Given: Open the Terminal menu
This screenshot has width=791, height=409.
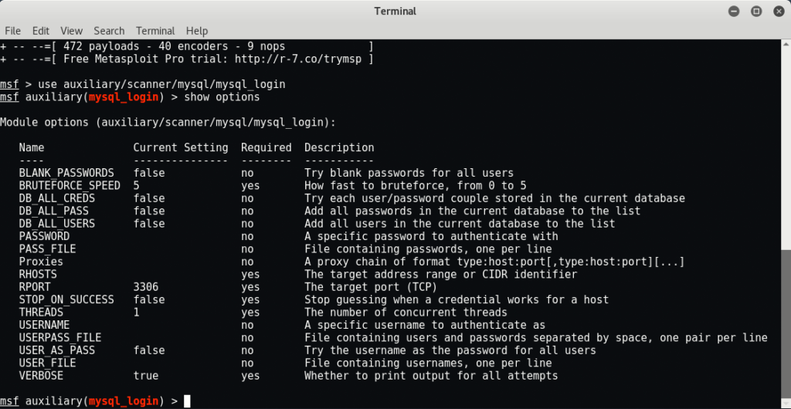Looking at the screenshot, I should click(x=155, y=31).
